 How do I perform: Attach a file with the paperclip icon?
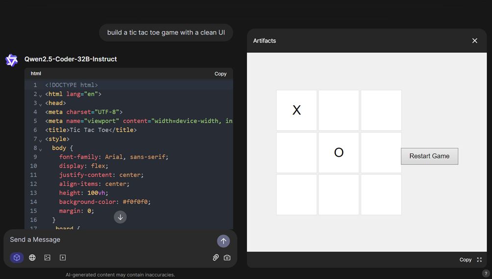click(216, 257)
